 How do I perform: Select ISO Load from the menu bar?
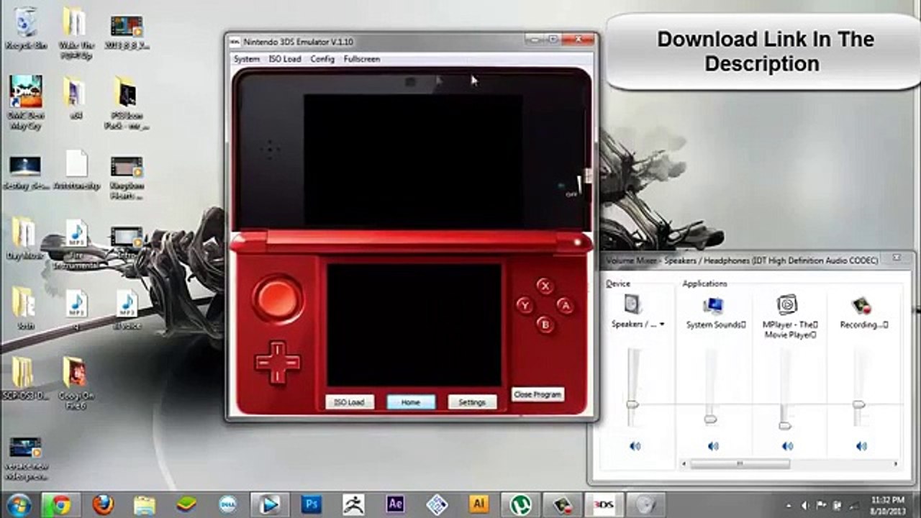click(285, 59)
